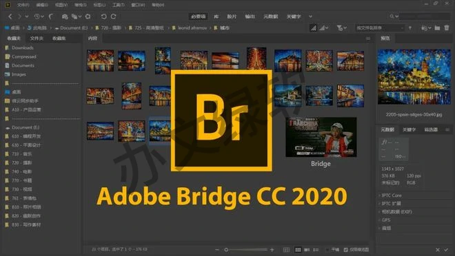Select the 830 folder in the favorites list
455x256 pixels.
coord(26,225)
